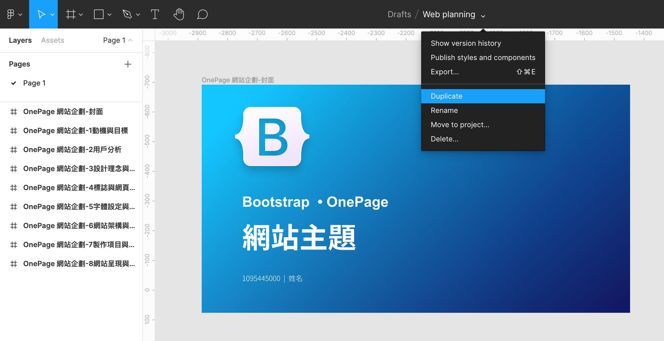The height and width of the screenshot is (341, 664).
Task: Click frame icon of 8網站呈現 layer
Action: [x=14, y=264]
